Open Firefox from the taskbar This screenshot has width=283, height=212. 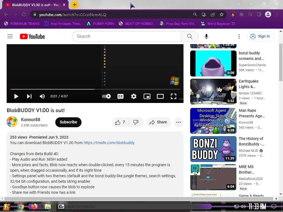point(34,206)
